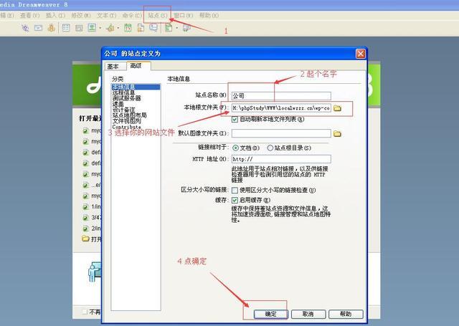Open the 插入(I) menu

(x=55, y=15)
